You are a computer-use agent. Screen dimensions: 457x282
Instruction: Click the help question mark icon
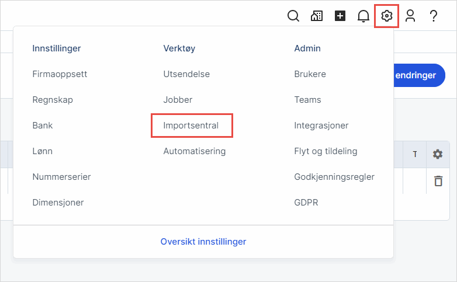click(434, 16)
